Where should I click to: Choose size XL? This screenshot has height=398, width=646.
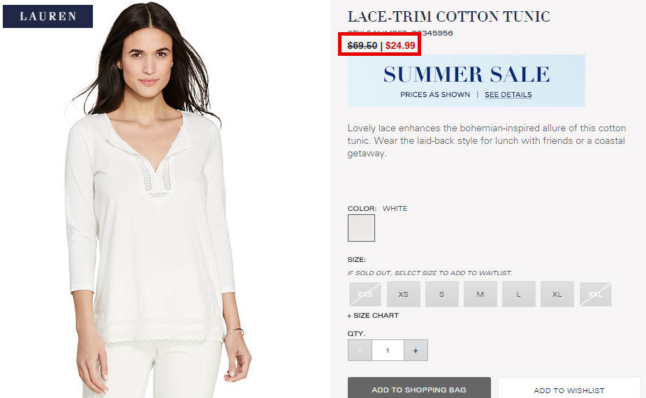tap(557, 294)
